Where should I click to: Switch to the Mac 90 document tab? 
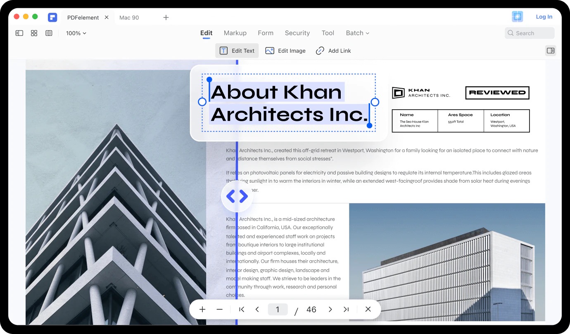[x=129, y=18]
